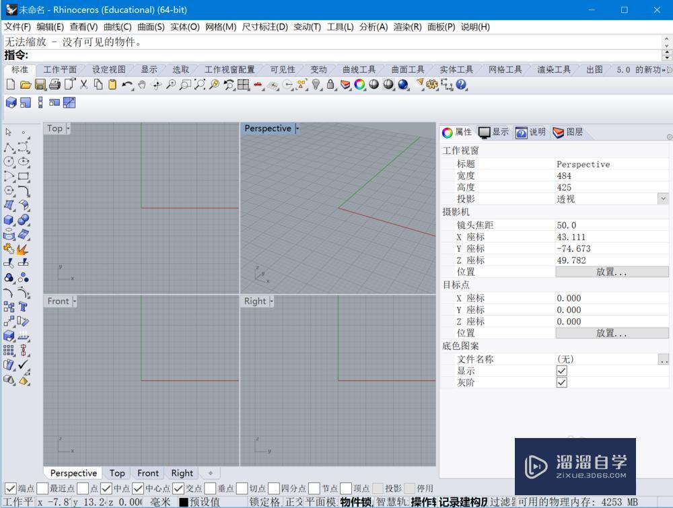Screen dimensions: 673x508
Task: Toggle 锁定格点 in status bar
Action: [264, 502]
